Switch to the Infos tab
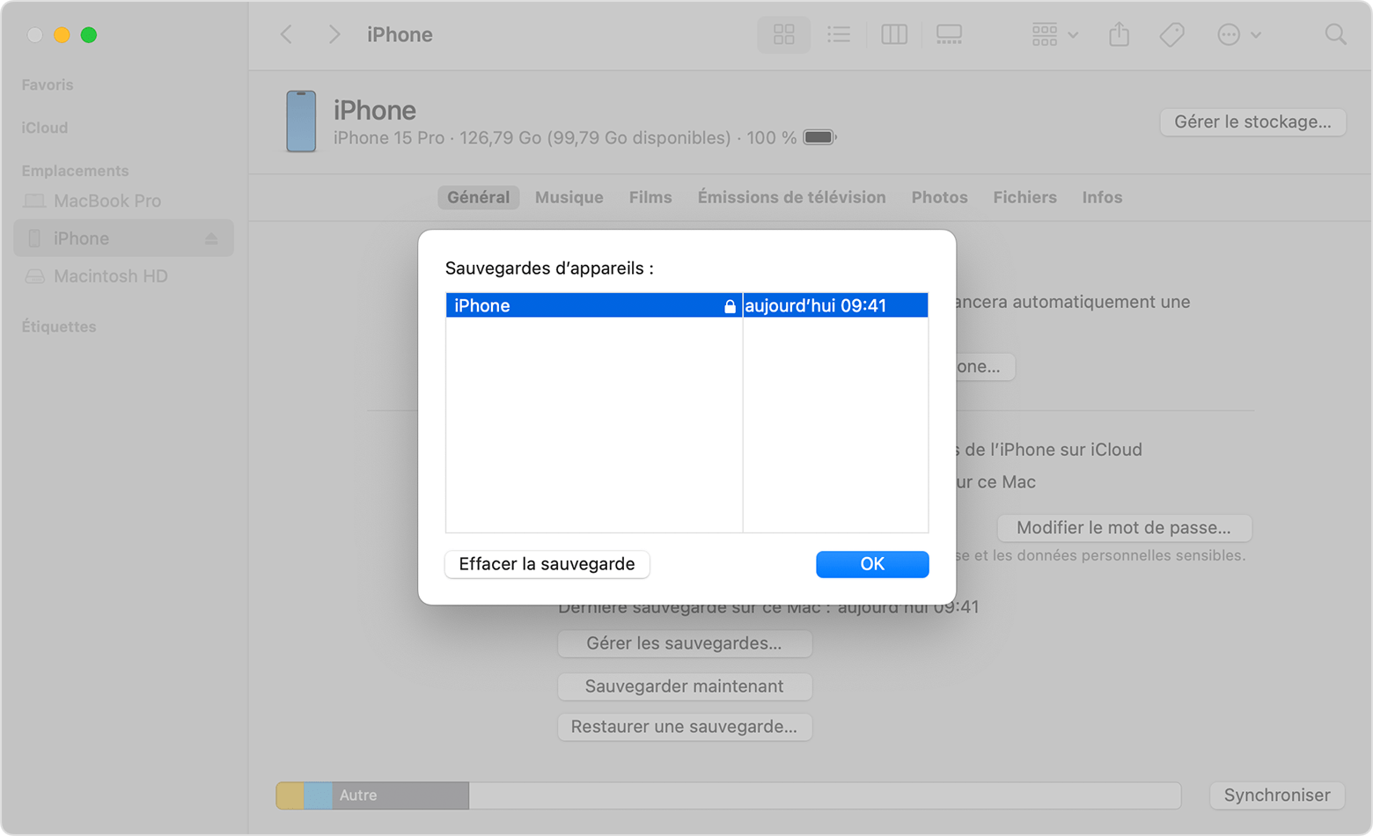 [x=1102, y=197]
